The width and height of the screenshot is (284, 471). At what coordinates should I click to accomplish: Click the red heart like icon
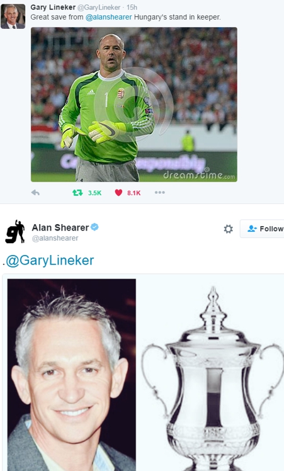coord(118,193)
